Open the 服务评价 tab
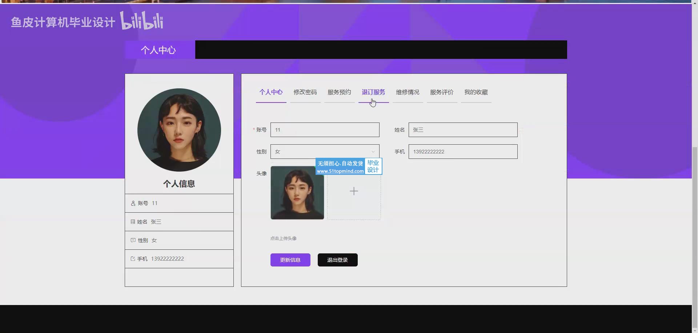The width and height of the screenshot is (698, 333). [442, 92]
